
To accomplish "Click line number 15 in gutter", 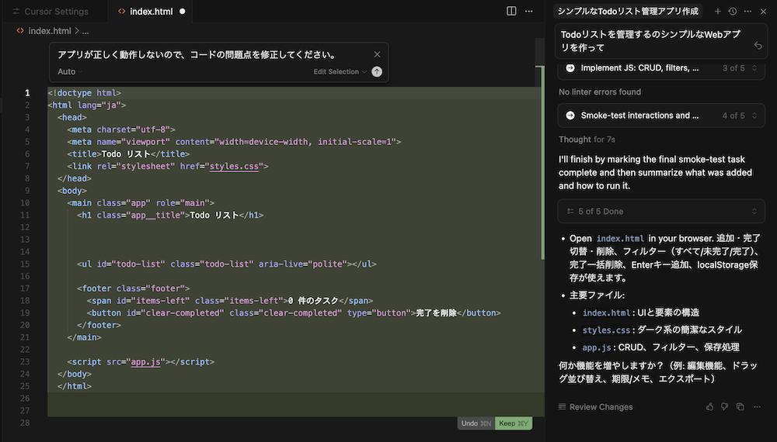I will 25,264.
